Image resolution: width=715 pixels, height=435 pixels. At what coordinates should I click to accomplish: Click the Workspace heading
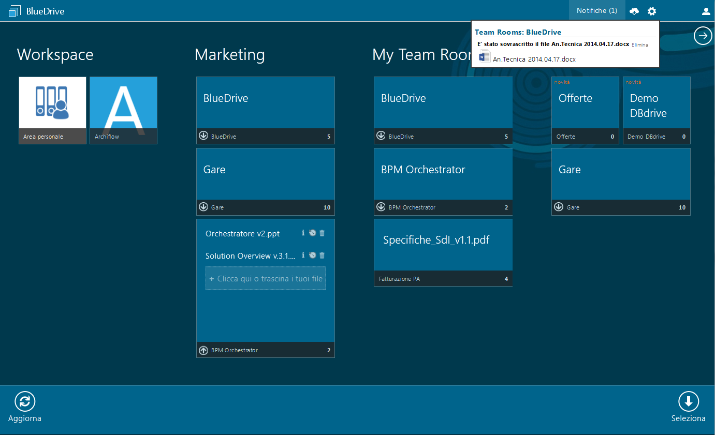point(55,55)
